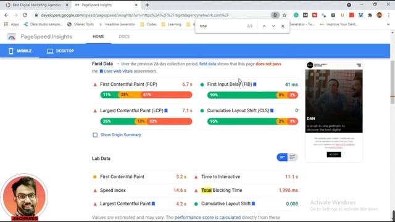Click field LCP Core Web Vitals bookmark icon
395x222 pixels.
[x=166, y=111]
